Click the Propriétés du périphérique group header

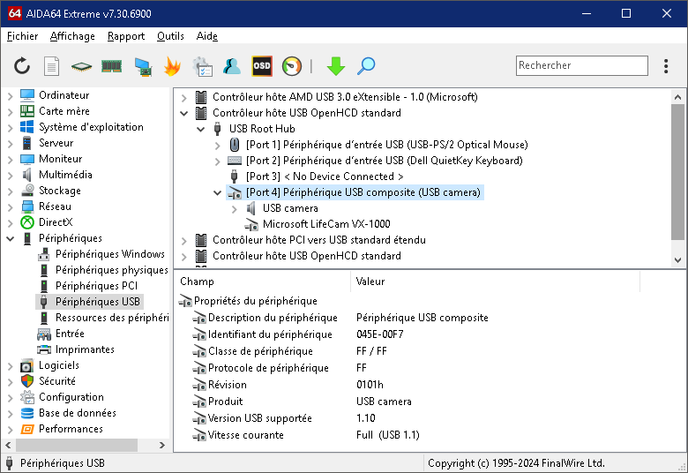256,301
